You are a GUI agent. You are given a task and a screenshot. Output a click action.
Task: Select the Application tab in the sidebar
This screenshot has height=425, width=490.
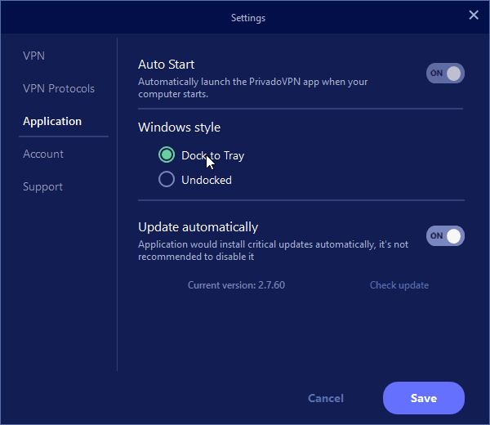tap(52, 121)
